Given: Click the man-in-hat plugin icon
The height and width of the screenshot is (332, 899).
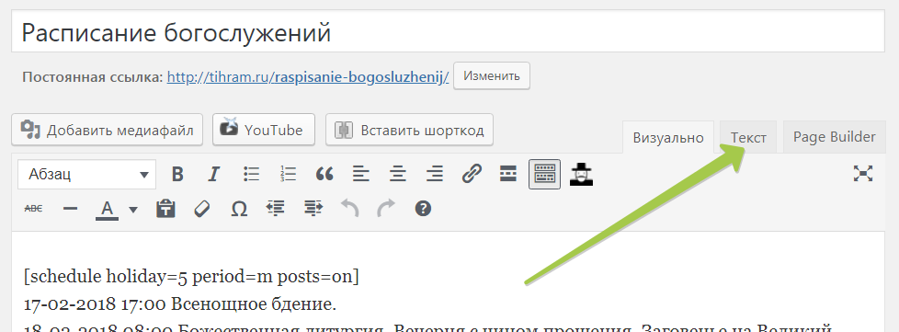Looking at the screenshot, I should [581, 174].
